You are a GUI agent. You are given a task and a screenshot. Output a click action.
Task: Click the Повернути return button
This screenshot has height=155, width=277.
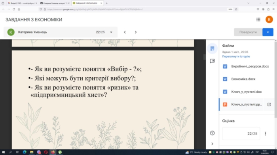248,32
